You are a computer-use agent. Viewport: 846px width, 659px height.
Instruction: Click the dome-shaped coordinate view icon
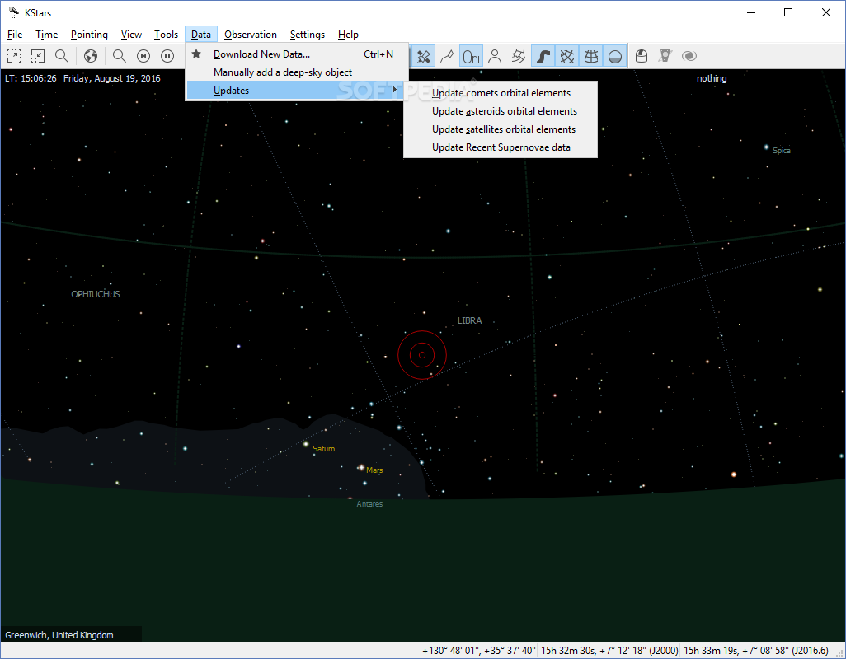(x=642, y=56)
